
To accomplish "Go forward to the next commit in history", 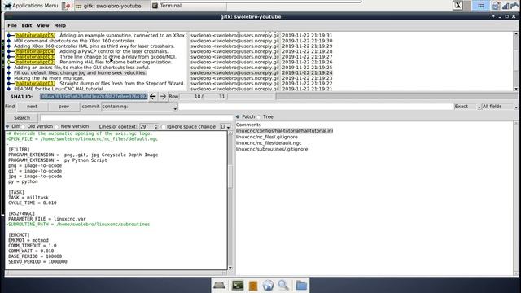I will 163,96.
